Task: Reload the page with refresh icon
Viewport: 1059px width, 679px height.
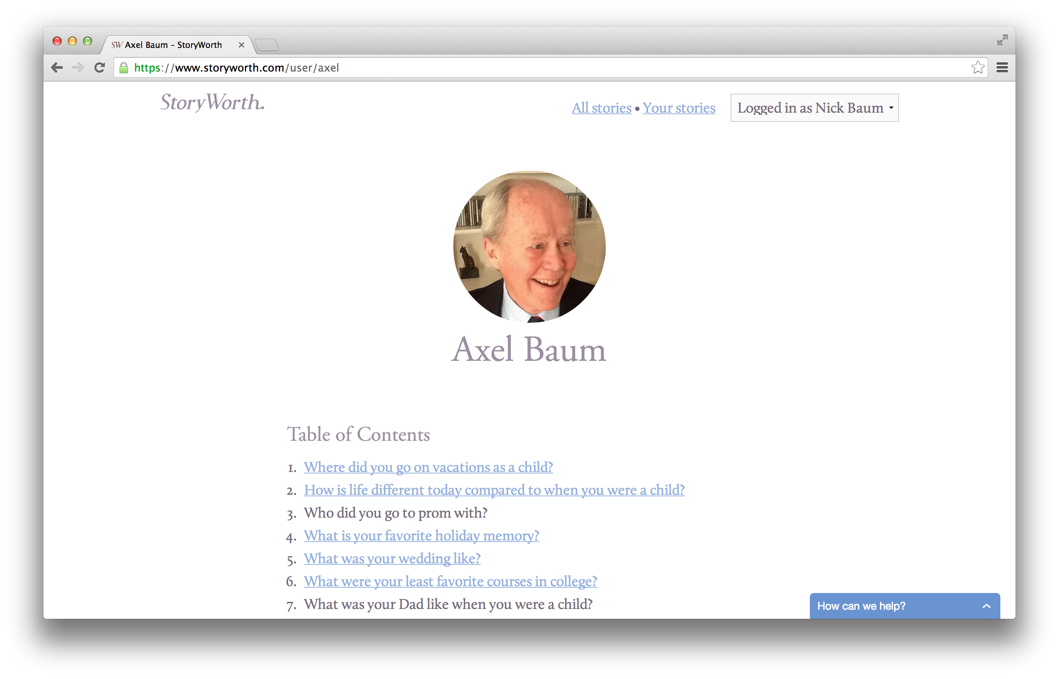Action: click(x=100, y=67)
